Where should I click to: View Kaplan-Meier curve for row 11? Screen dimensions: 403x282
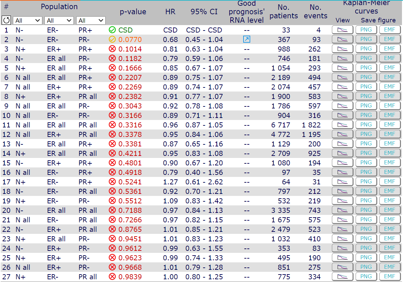pyautogui.click(x=342, y=125)
